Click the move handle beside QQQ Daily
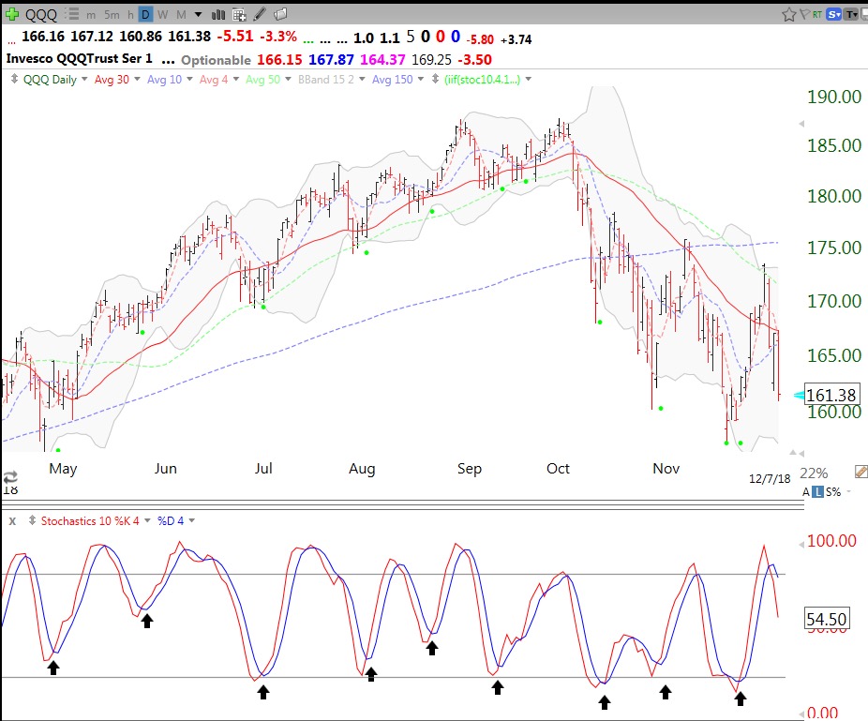Viewport: 868px width, 721px height. pos(14,79)
